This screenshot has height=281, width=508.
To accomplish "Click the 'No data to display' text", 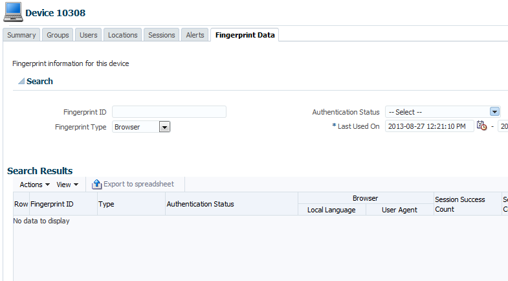I will (x=41, y=221).
